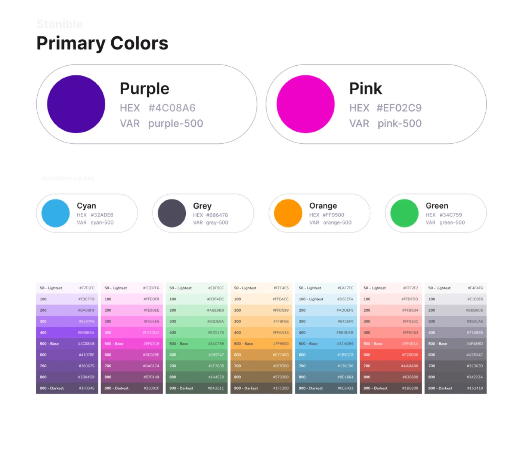Pick the cyan 100 - Lightest row #D6EEFA
The image size is (523, 456).
(x=326, y=299)
